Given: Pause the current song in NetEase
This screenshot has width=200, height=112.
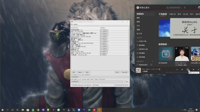Looking at the screenshot, I should (188, 69).
